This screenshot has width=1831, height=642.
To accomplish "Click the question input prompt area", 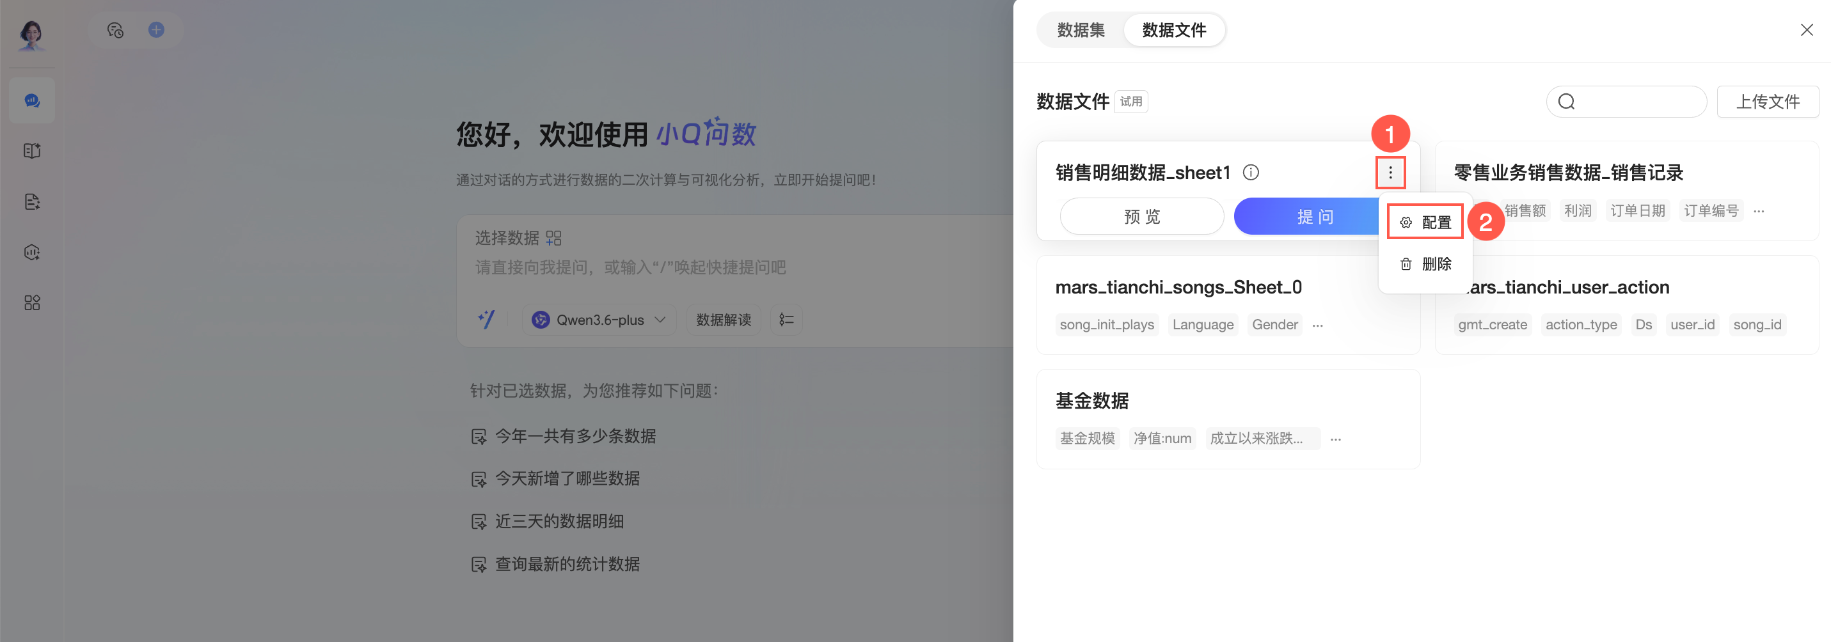I will 630,268.
